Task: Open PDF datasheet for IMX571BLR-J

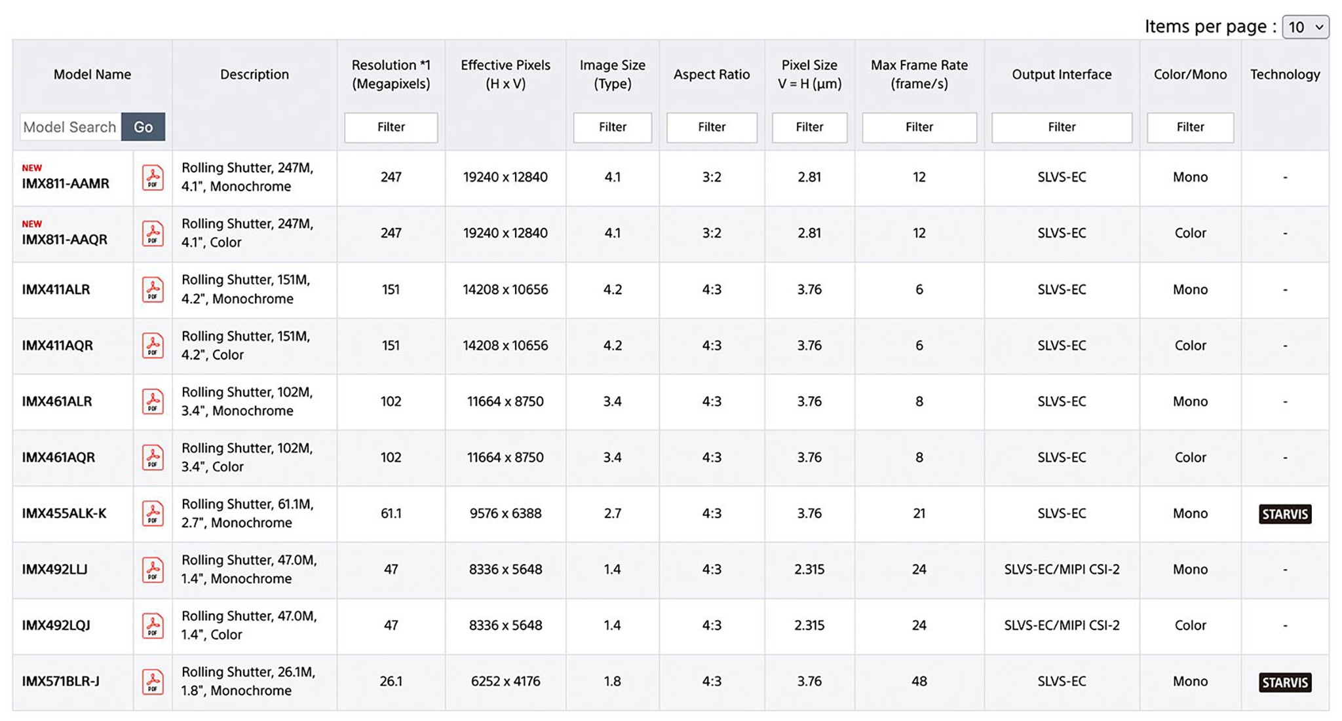Action: click(153, 682)
